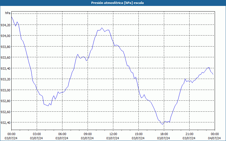Select the 934,00 y-axis value
This screenshot has width=226, height=141.
coord(5,36)
